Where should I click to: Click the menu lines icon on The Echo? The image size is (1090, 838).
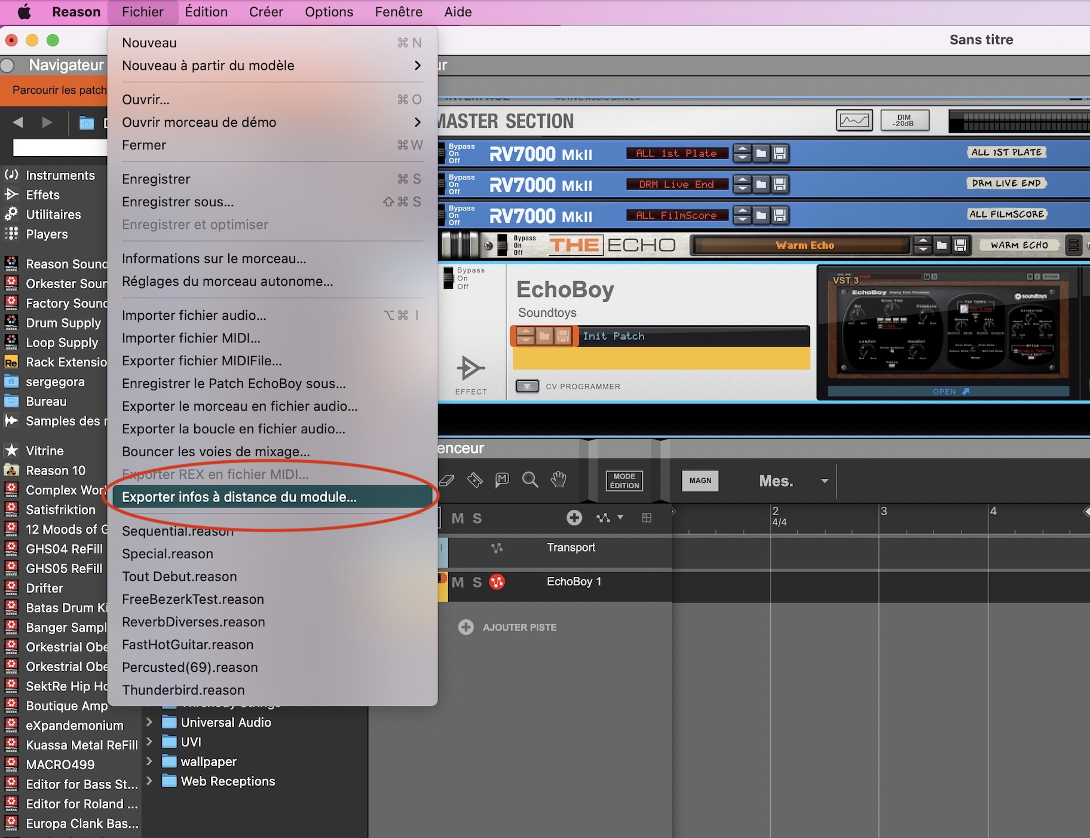[1073, 245]
